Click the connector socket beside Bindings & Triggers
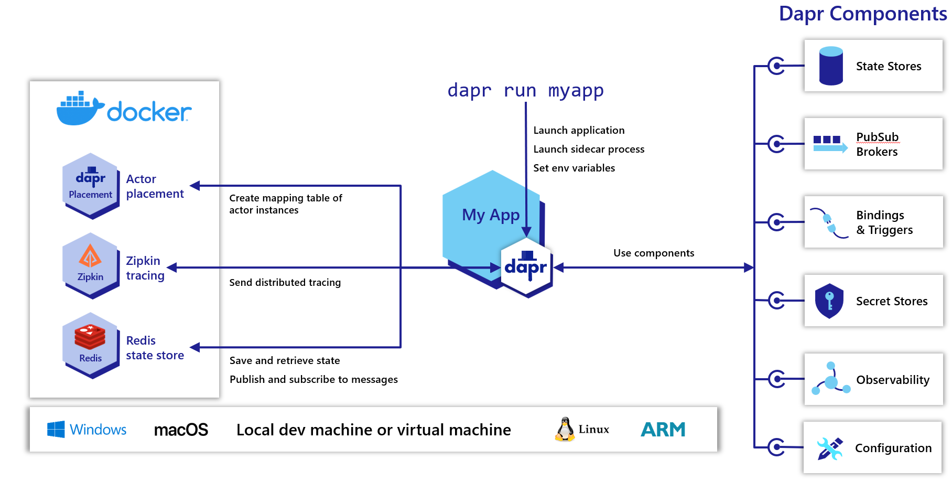The width and height of the screenshot is (952, 481). click(x=777, y=222)
